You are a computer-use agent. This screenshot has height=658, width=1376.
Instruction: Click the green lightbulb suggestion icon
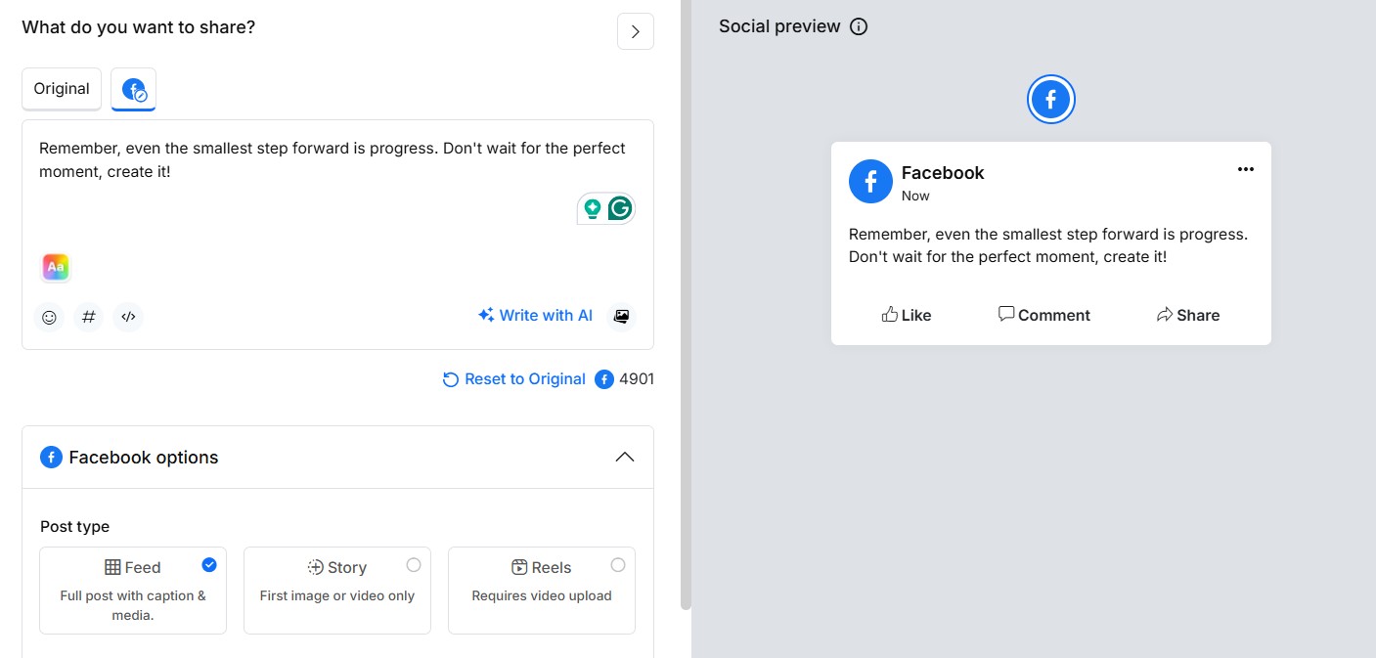point(592,208)
